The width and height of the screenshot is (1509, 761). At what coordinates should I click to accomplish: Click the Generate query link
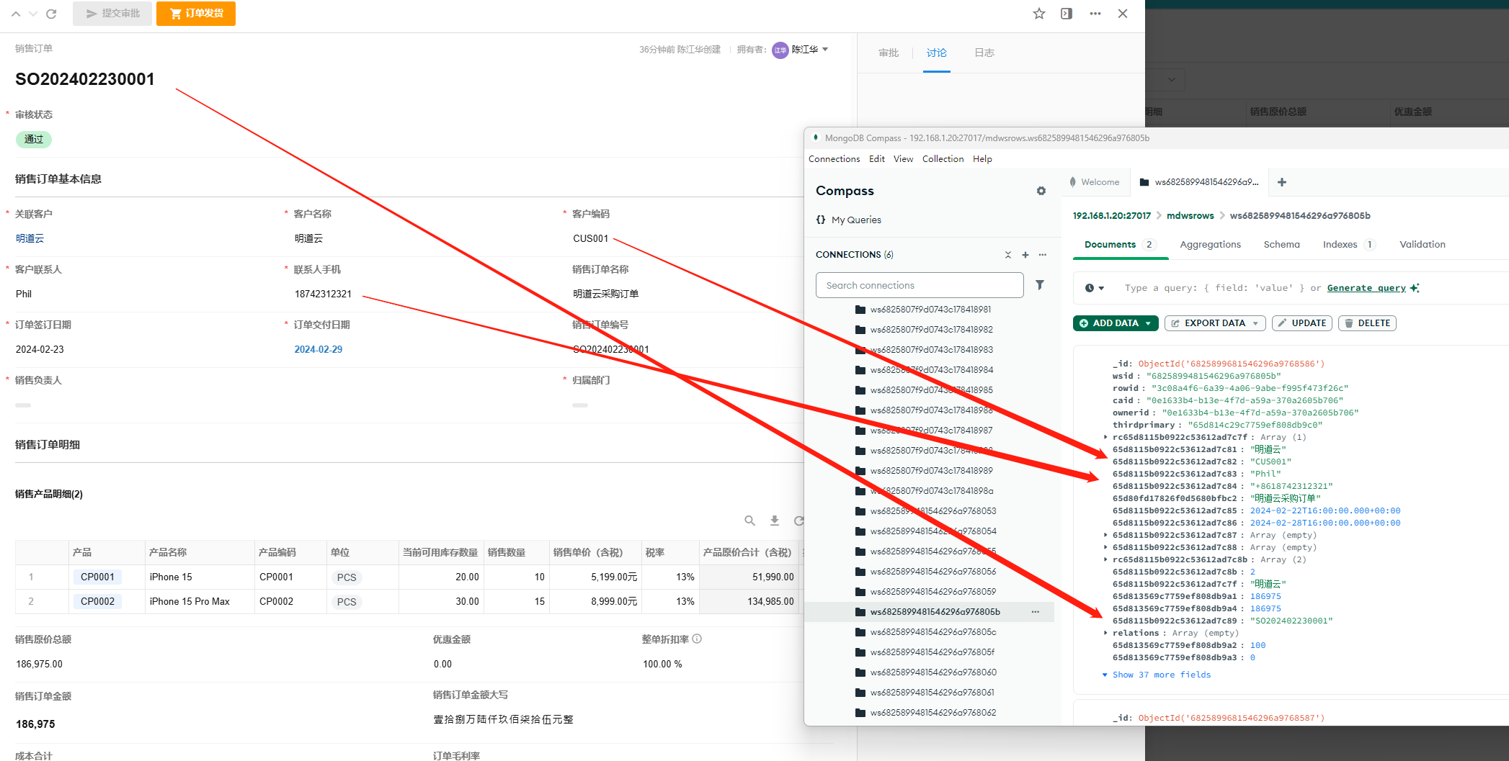click(1366, 288)
